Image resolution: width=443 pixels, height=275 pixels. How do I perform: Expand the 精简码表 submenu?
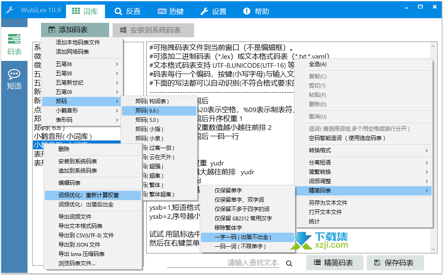363,191
